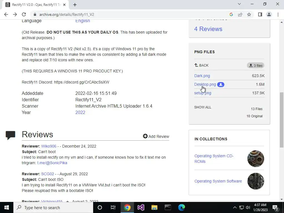The height and width of the screenshot is (213, 284).
Task: Open reviewer SCG02 profile
Action: (x=47, y=174)
